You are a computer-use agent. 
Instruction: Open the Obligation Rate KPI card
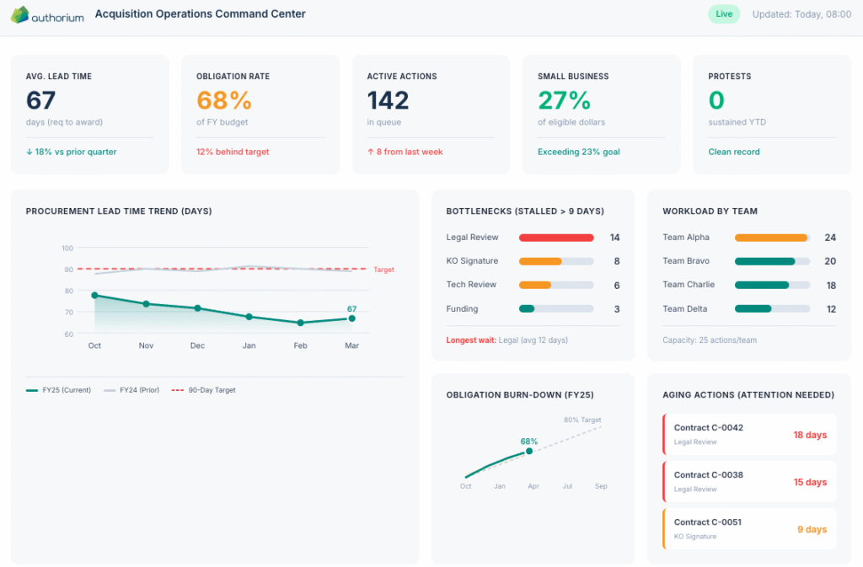click(260, 114)
